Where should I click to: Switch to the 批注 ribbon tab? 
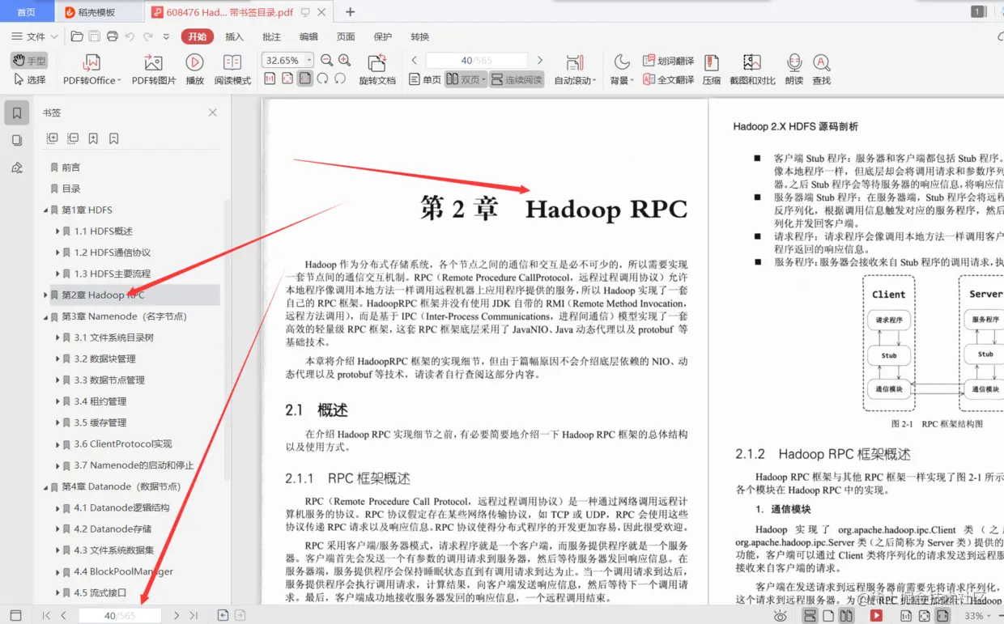271,36
